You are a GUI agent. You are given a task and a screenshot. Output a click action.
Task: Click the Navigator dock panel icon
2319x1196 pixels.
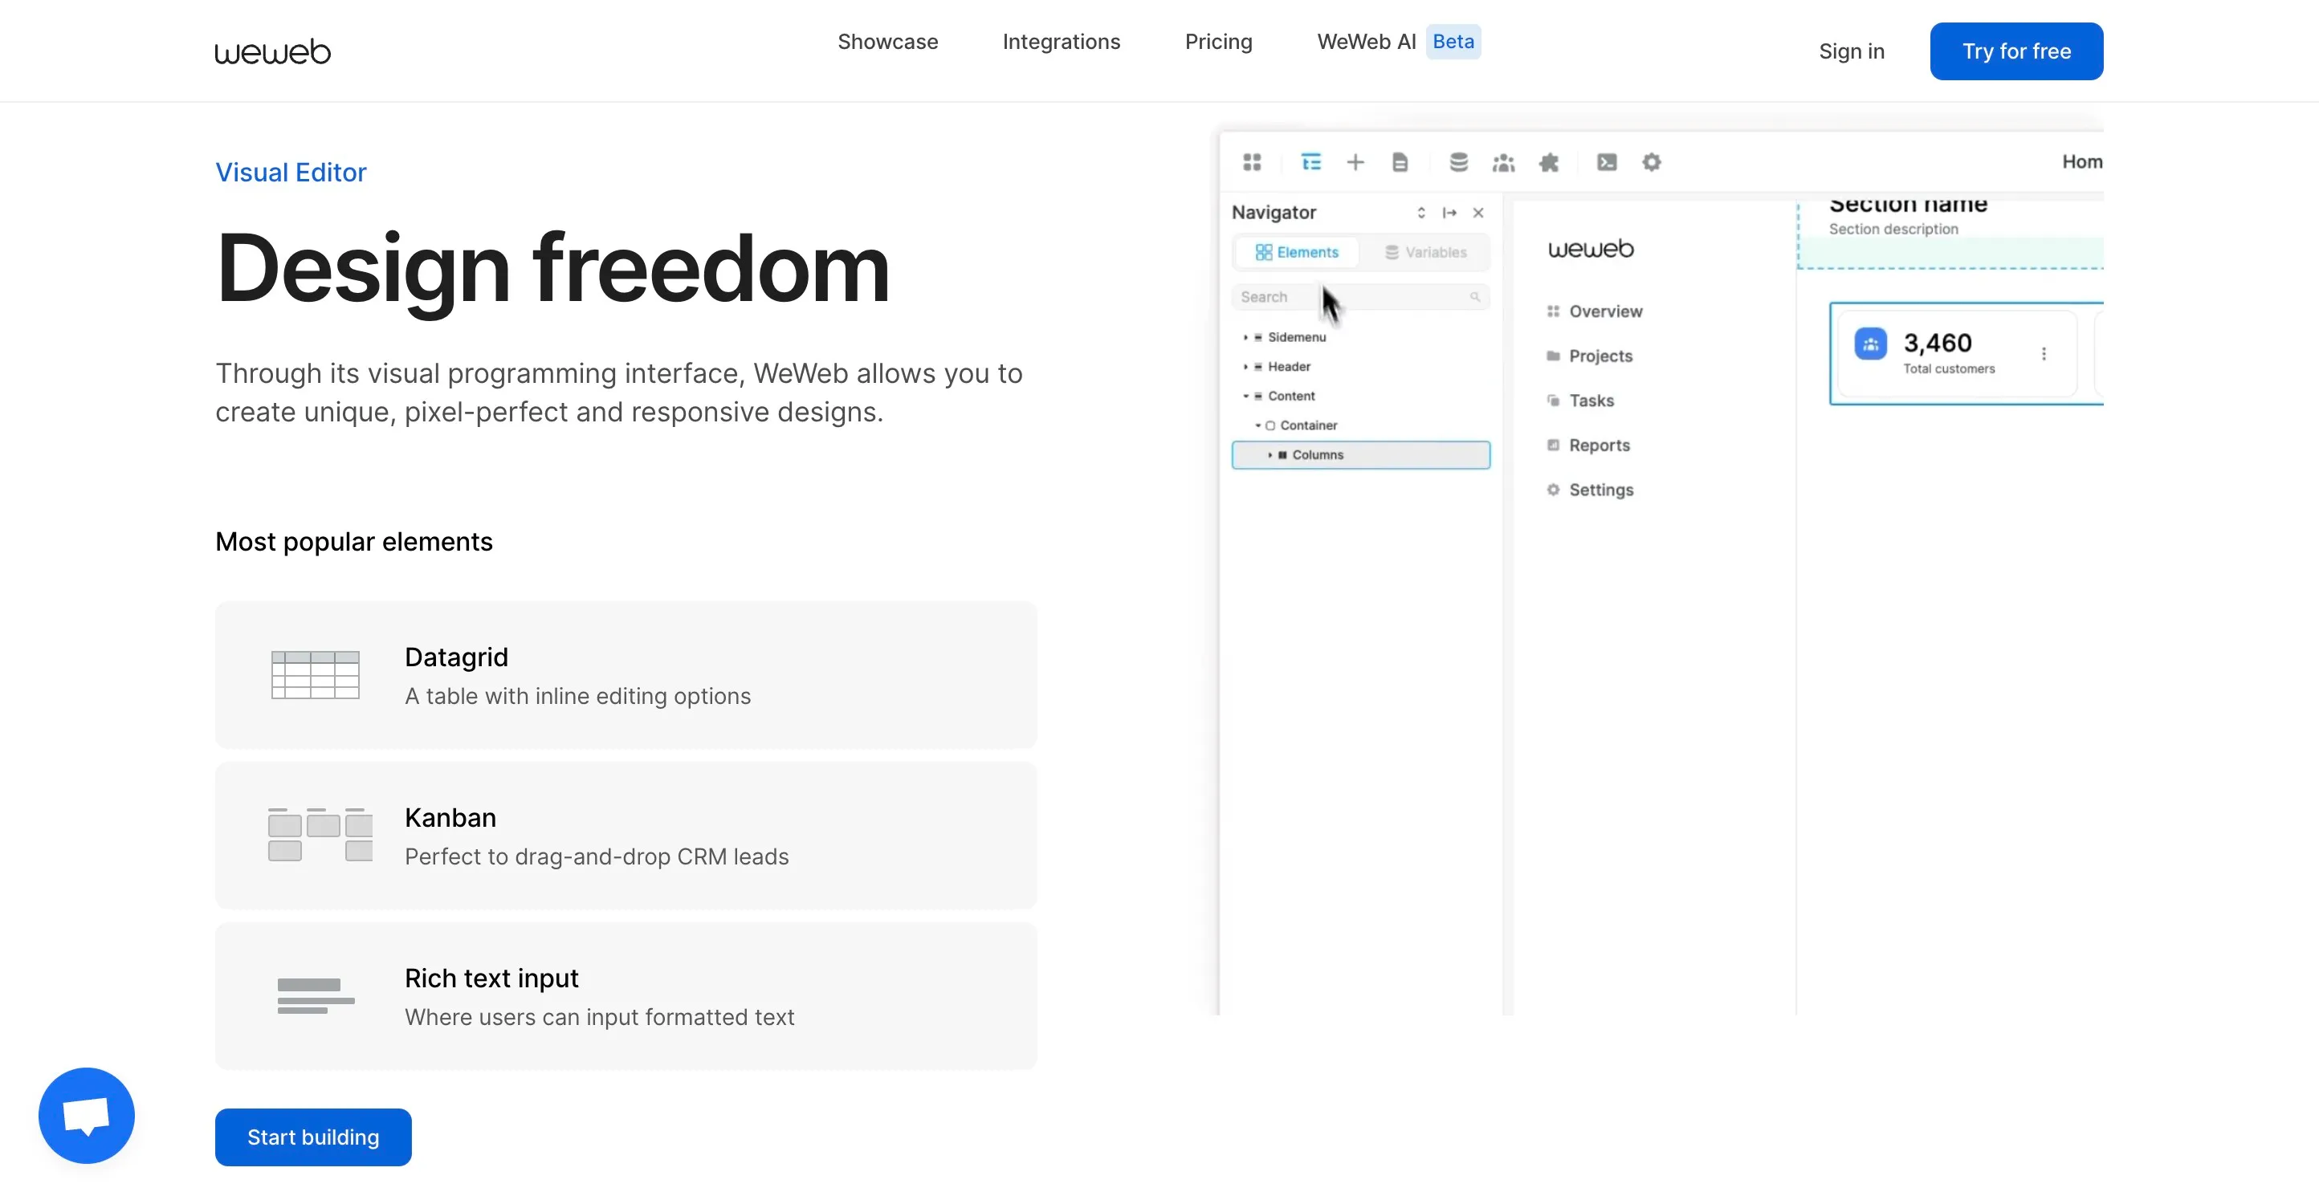[1449, 213]
